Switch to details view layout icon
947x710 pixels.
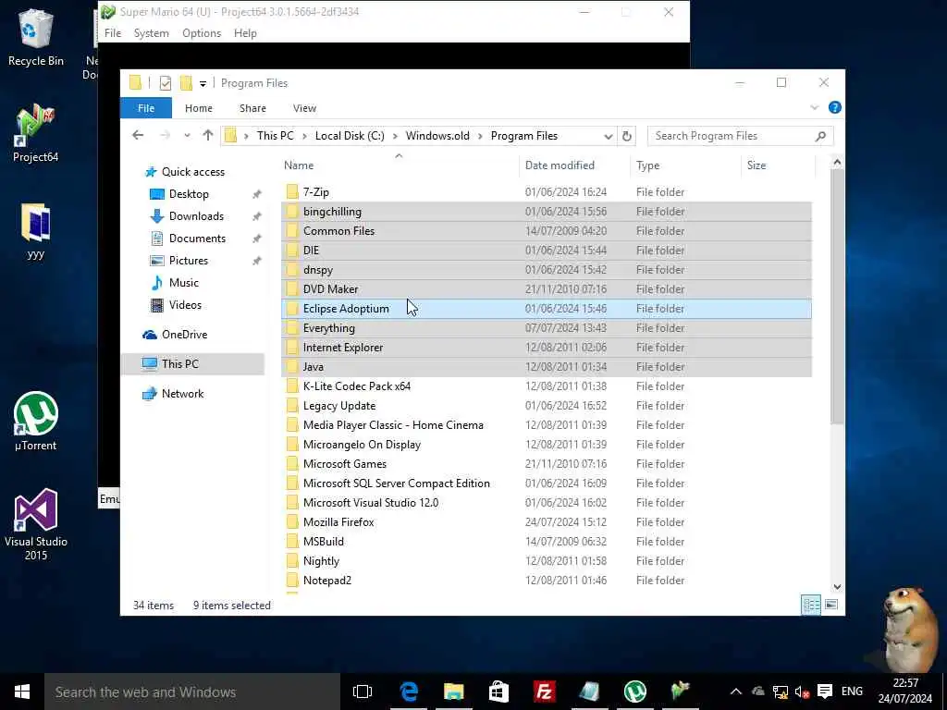pyautogui.click(x=810, y=605)
